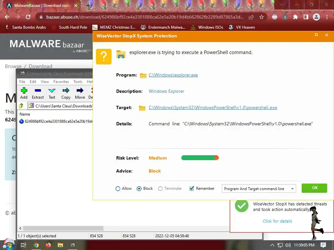This screenshot has width=334, height=250.
Task: Click the network icon in system tray
Action: click(280, 245)
